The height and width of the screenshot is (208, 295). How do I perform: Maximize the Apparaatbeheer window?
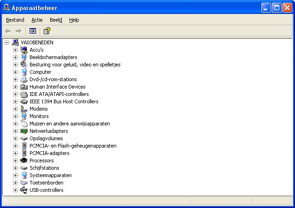click(277, 8)
